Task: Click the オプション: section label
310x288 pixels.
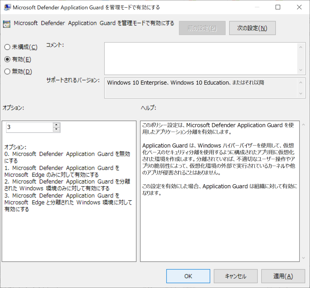Action: click(13, 108)
